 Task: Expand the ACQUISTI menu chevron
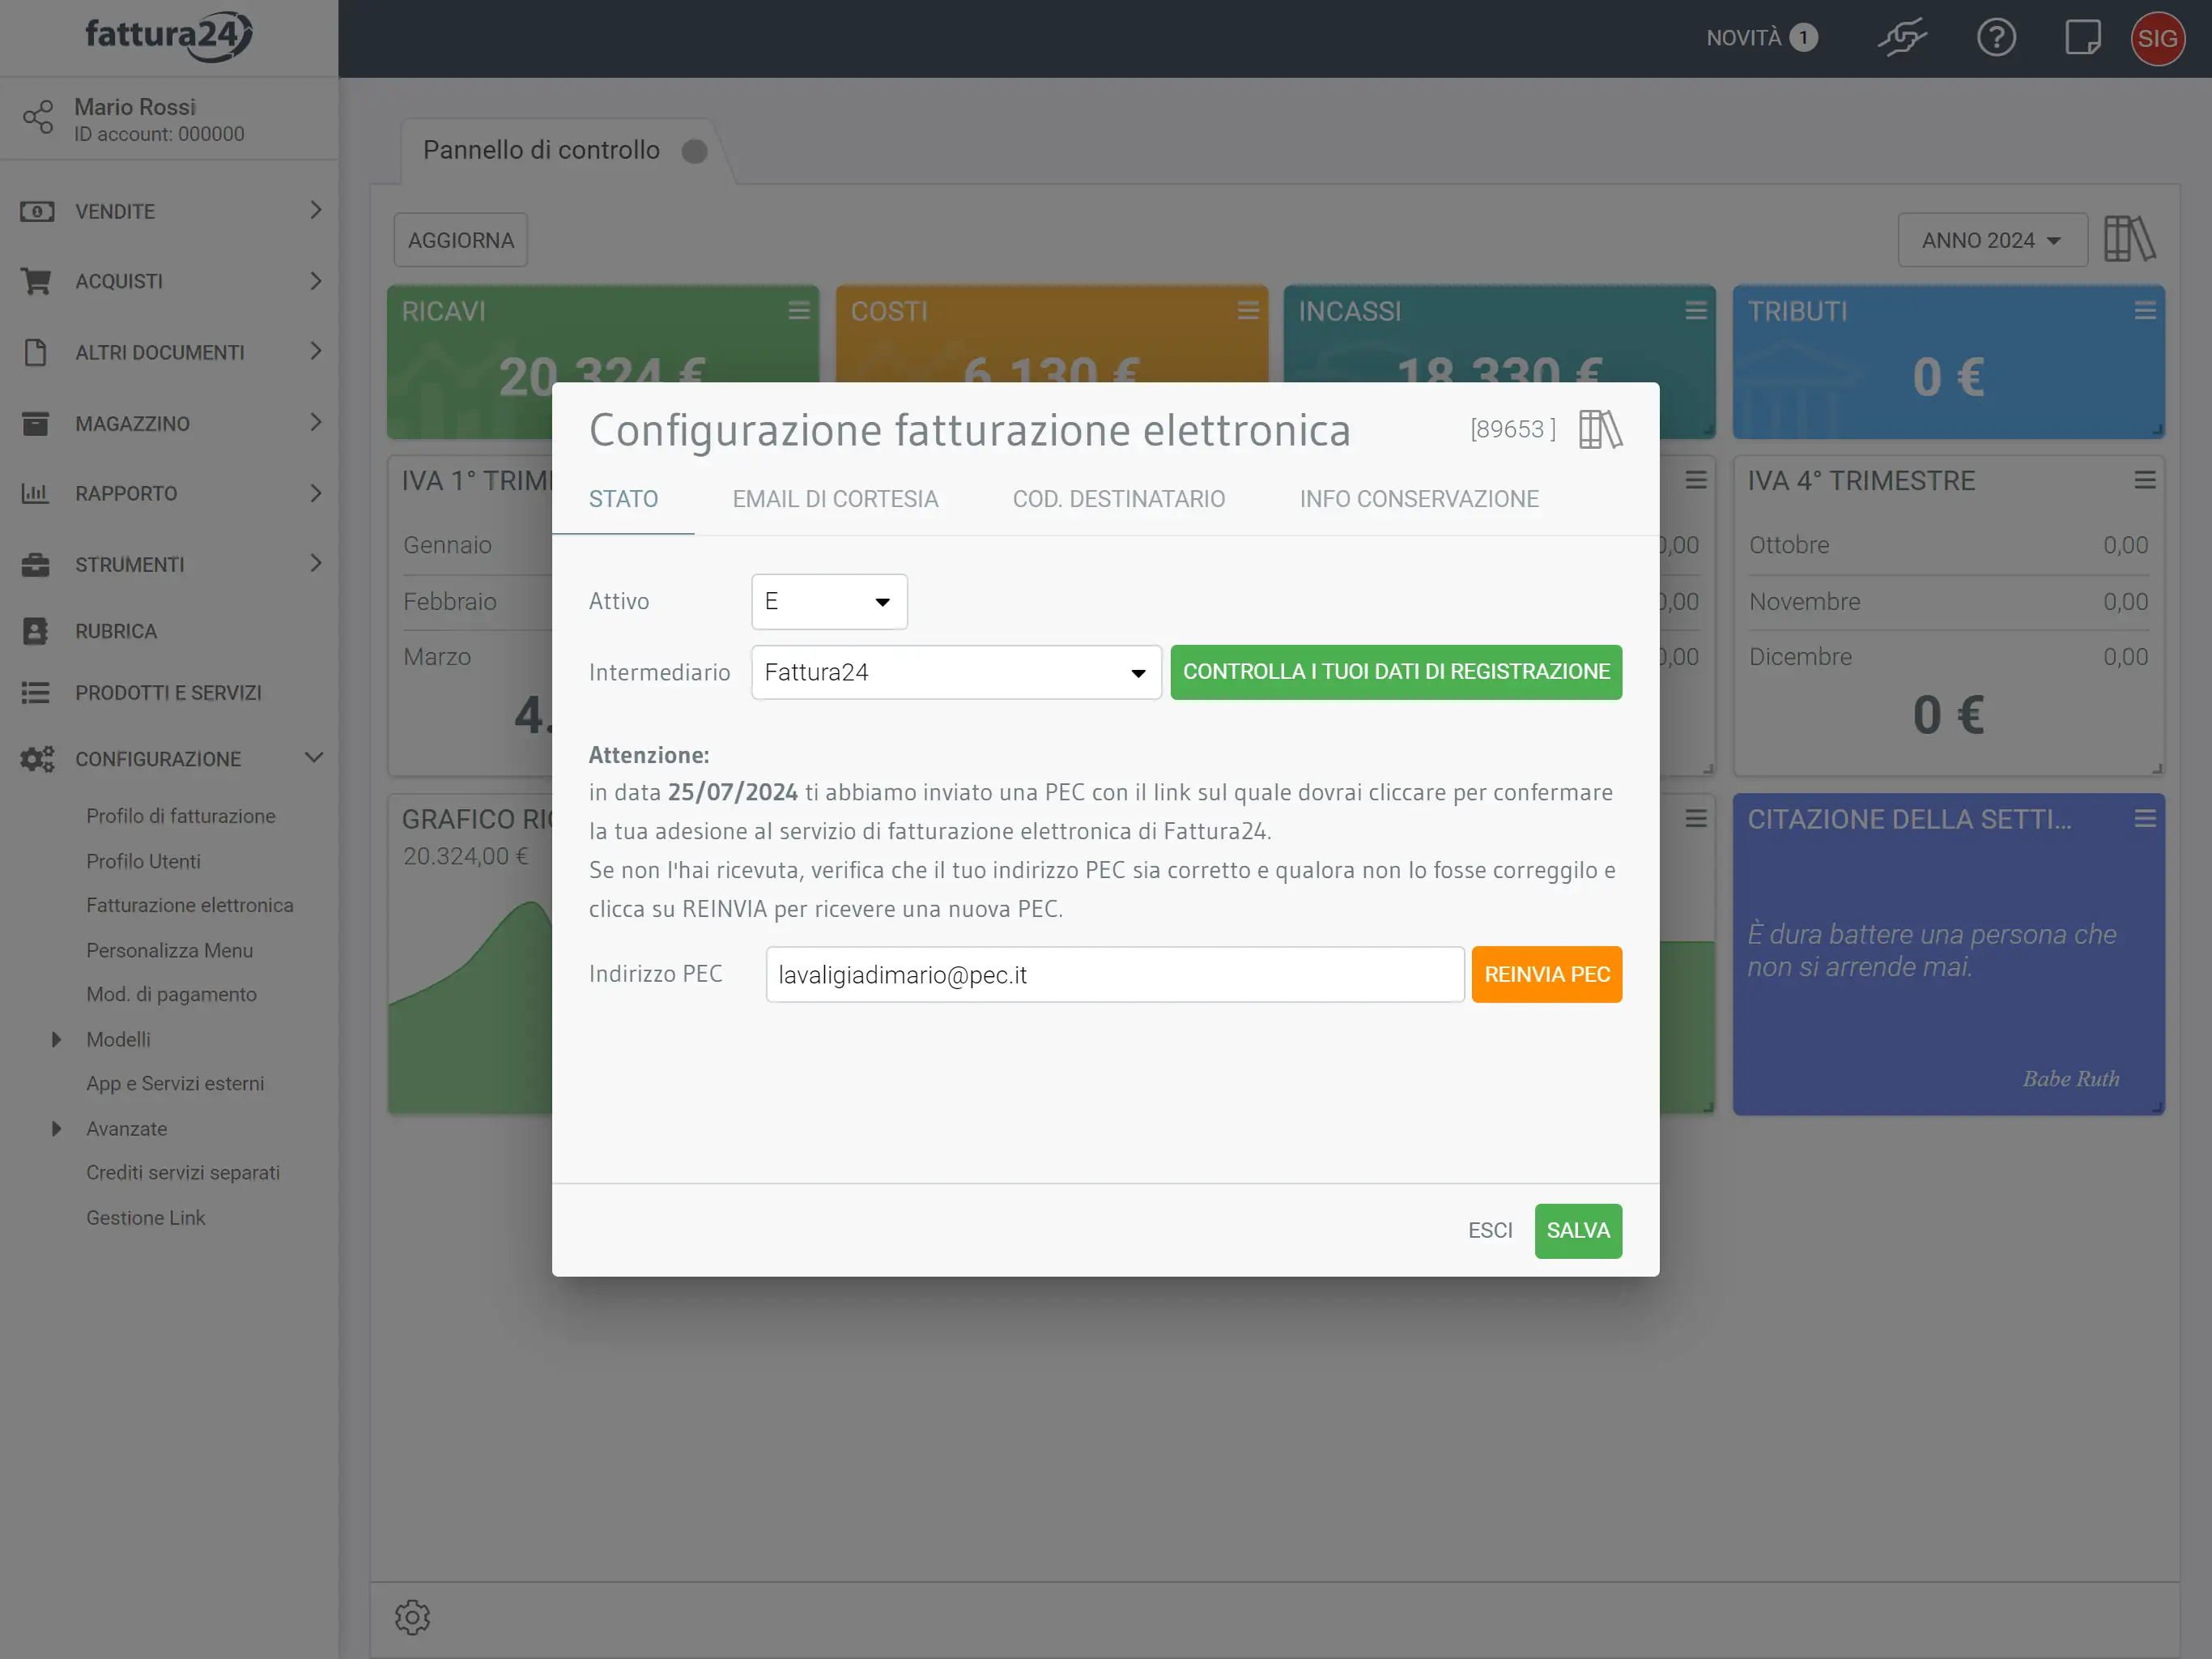316,281
